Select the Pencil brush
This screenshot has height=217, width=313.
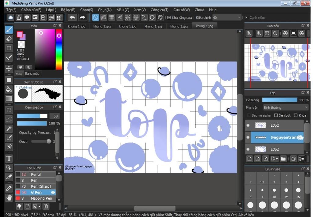(x=35, y=174)
